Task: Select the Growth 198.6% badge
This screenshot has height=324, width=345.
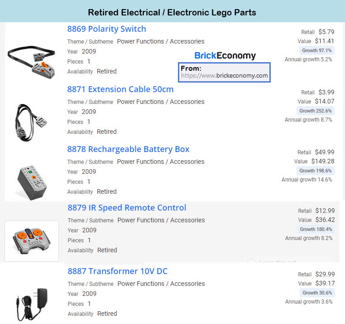Action: pyautogui.click(x=315, y=171)
